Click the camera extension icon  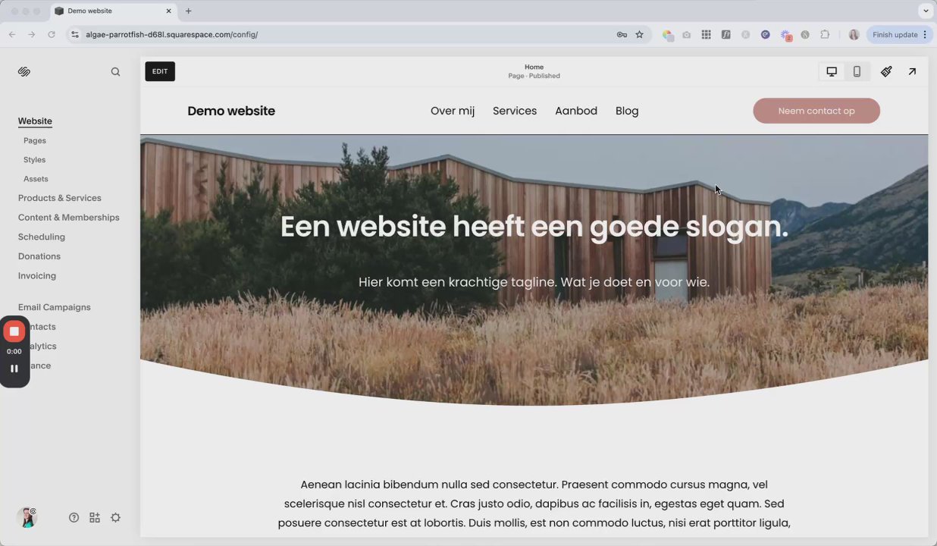[x=686, y=35]
